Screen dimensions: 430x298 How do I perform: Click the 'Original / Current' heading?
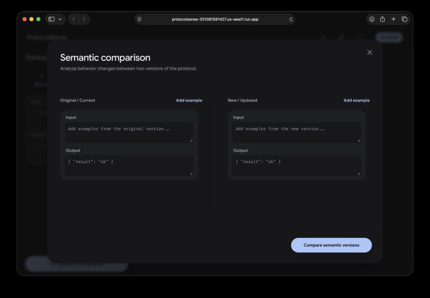click(x=77, y=100)
